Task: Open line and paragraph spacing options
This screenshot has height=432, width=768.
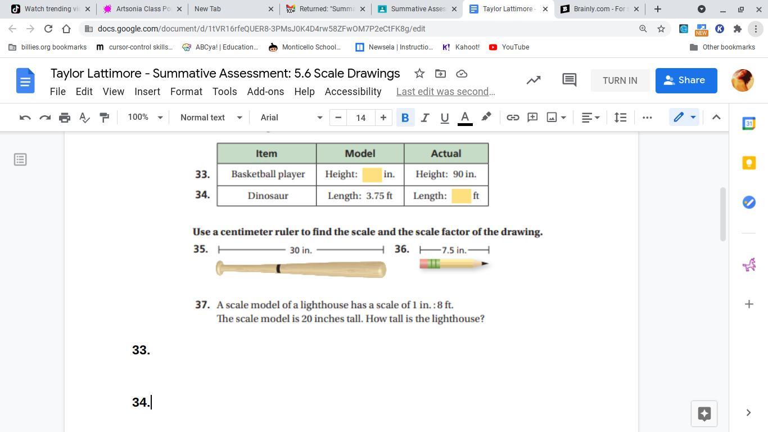Action: 620,118
